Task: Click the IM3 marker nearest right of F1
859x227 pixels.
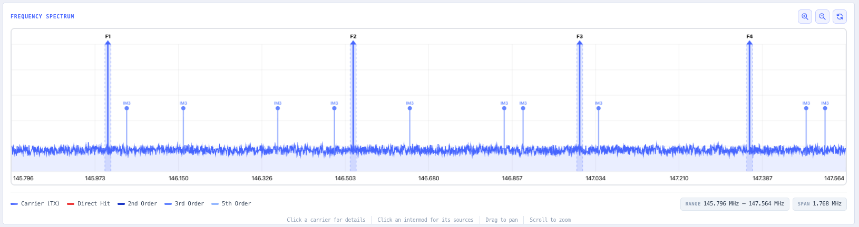Action: 126,108
